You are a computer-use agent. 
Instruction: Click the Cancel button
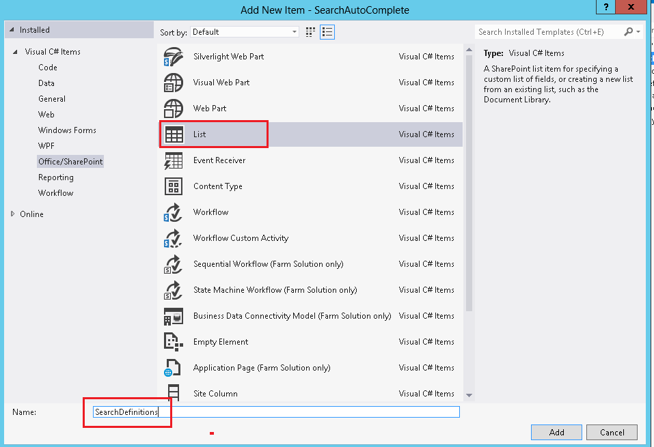612,433
